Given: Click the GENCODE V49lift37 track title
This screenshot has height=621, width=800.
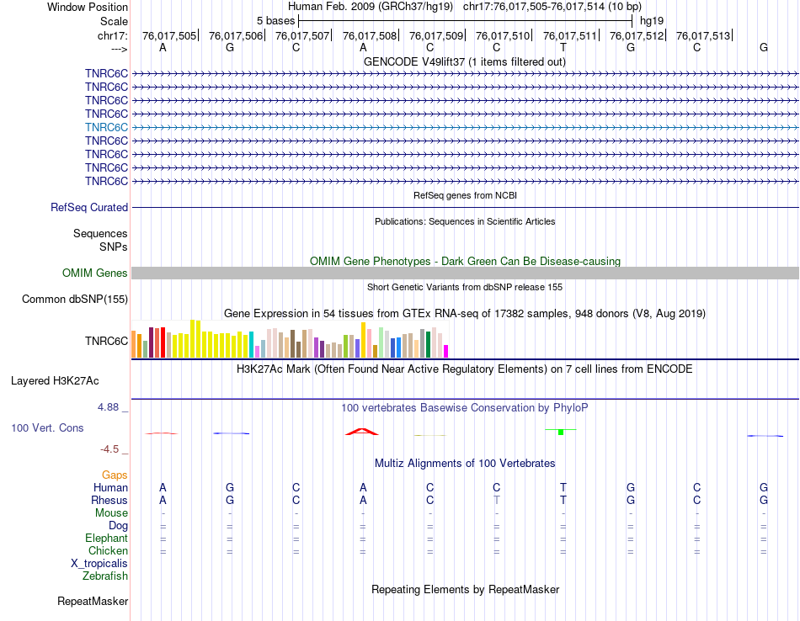Looking at the screenshot, I should pyautogui.click(x=464, y=61).
